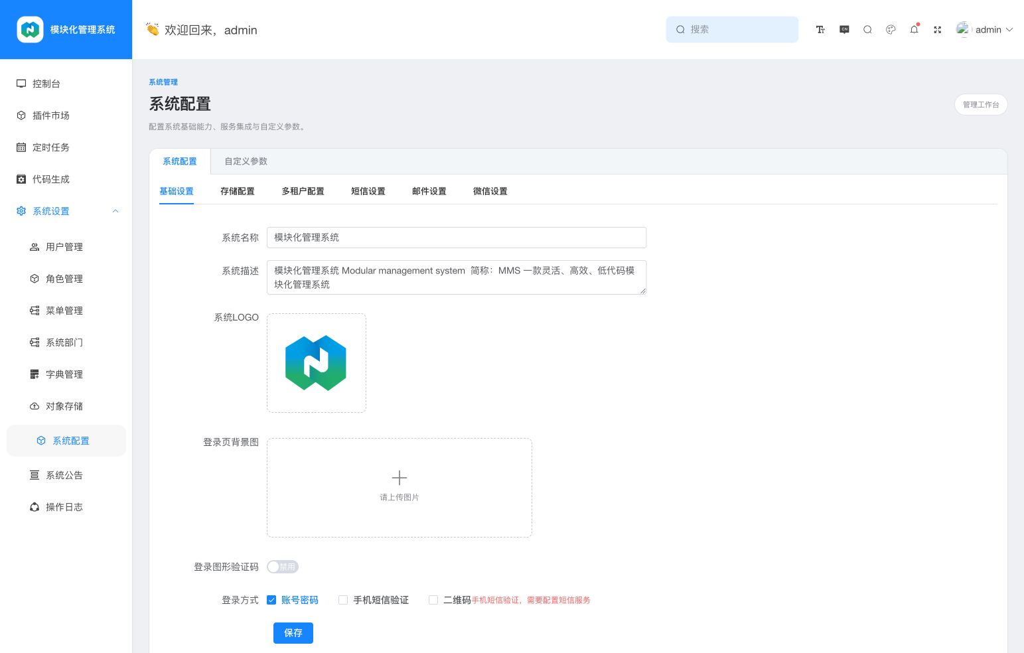Open 控制台 in sidebar

[66, 84]
